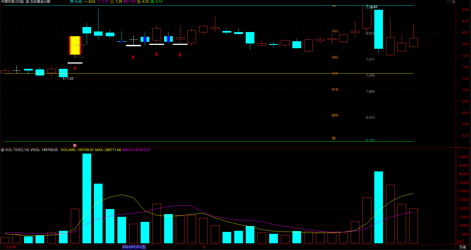This screenshot has width=471, height=250.
Task: Click the 6.100 low level price value
Action: click(370, 140)
